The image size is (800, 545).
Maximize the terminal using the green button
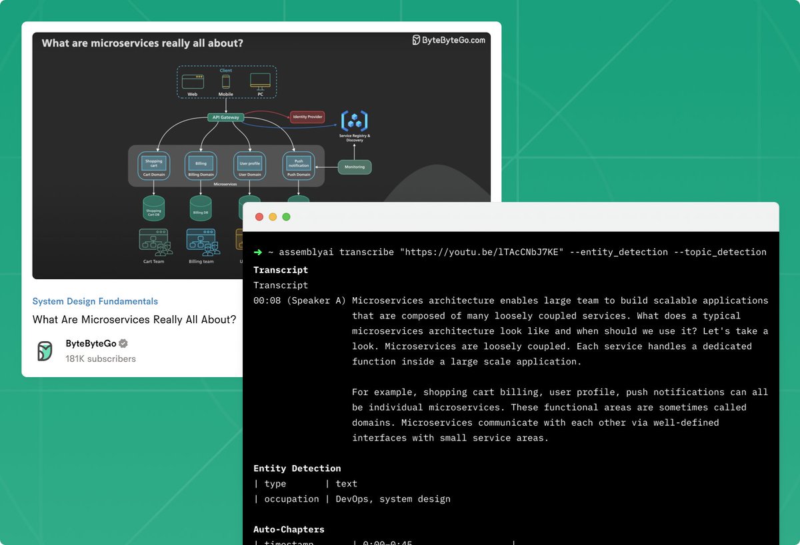point(286,217)
